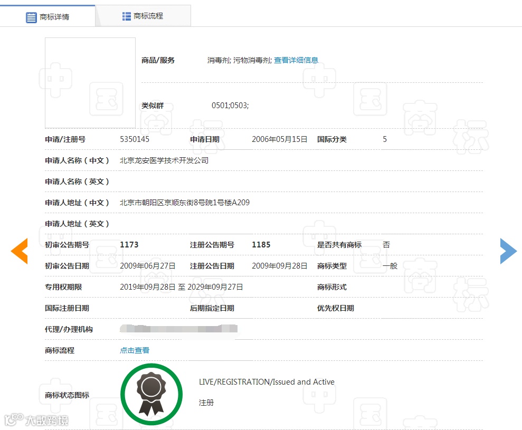Image resolution: width=522 pixels, height=430 pixels.
Task: Select preliminary announcement issue 1173
Action: (x=129, y=245)
